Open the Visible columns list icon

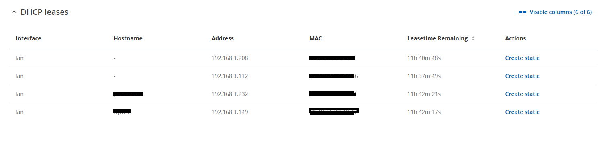(x=523, y=12)
